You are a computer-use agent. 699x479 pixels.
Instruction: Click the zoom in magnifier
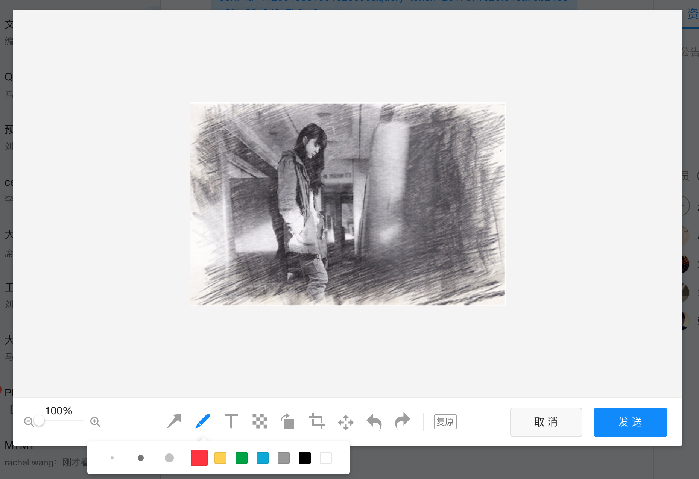point(95,422)
